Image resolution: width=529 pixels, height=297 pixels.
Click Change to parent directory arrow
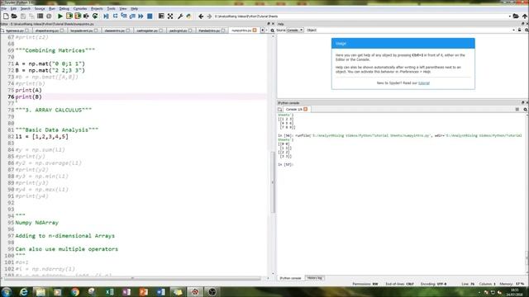click(525, 16)
